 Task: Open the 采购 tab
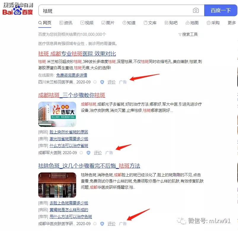coord(213,23)
